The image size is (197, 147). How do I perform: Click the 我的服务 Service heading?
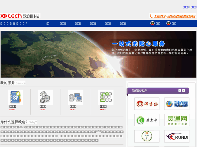[13, 83]
